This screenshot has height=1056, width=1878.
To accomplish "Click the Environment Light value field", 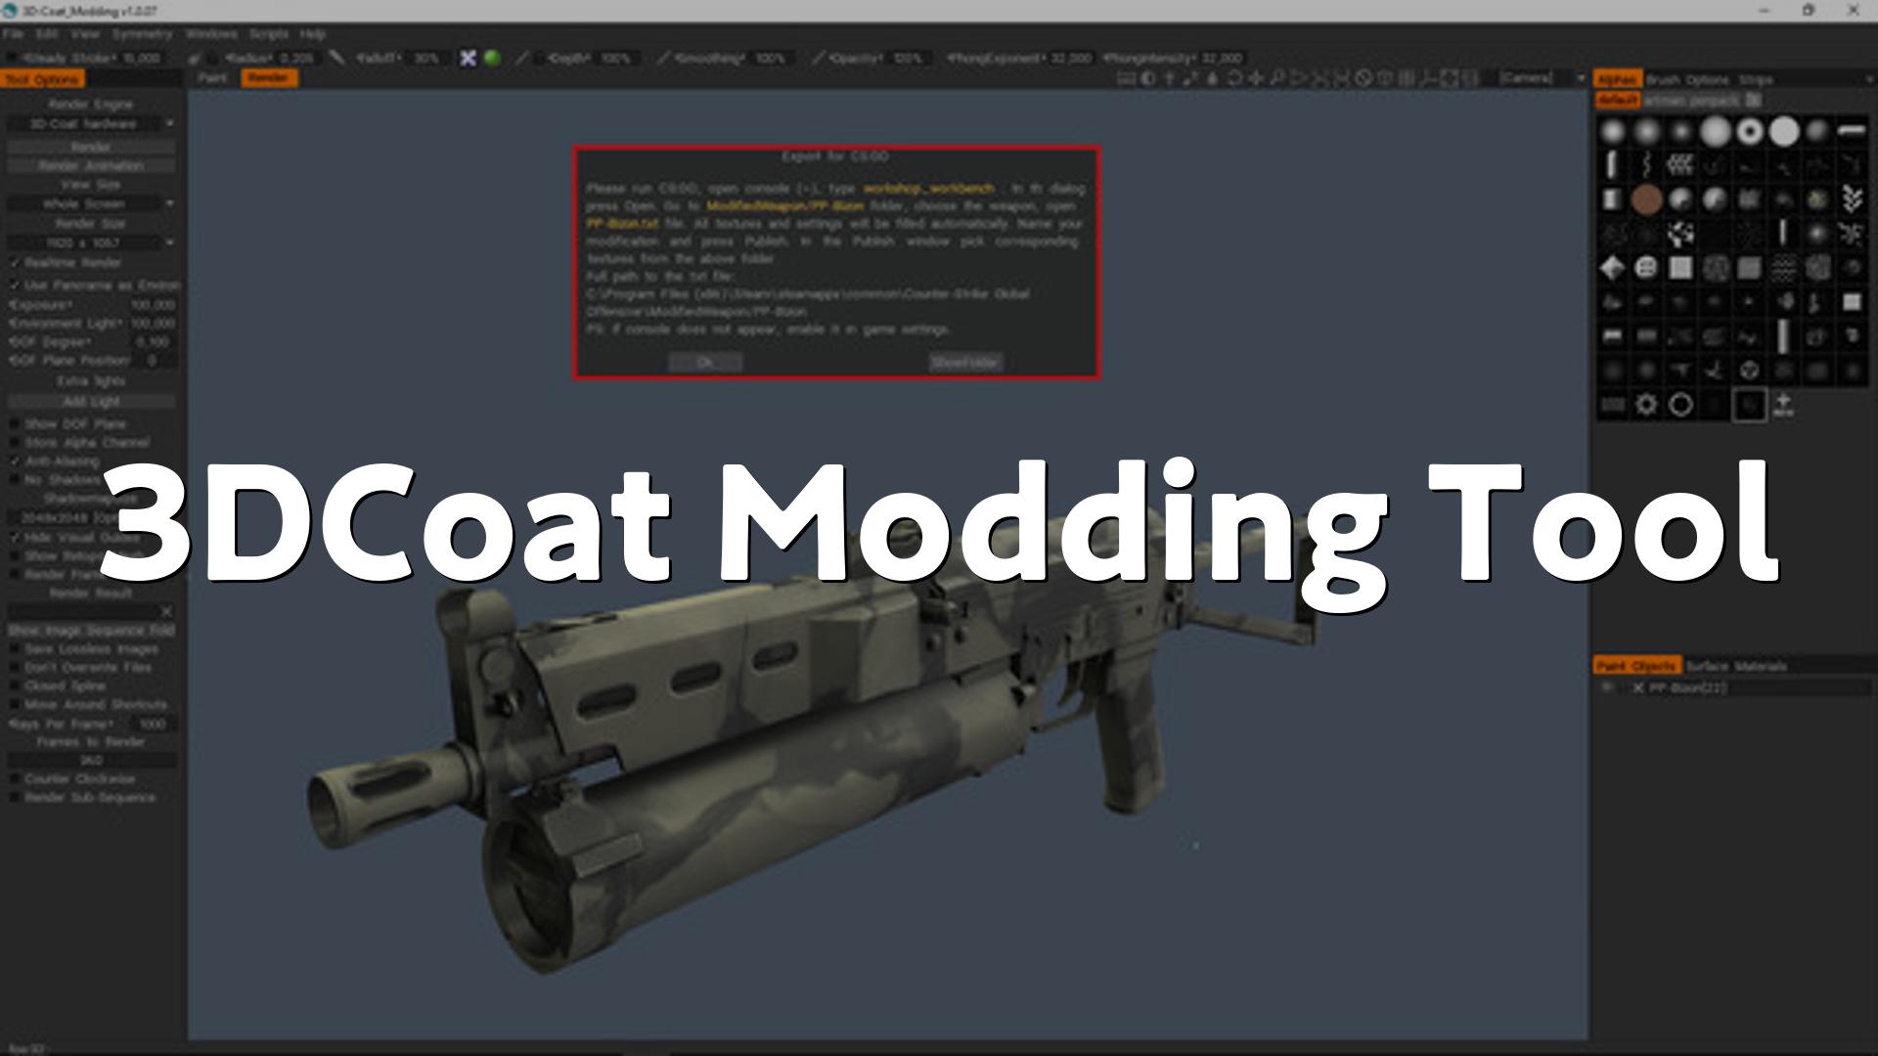I will tap(153, 324).
